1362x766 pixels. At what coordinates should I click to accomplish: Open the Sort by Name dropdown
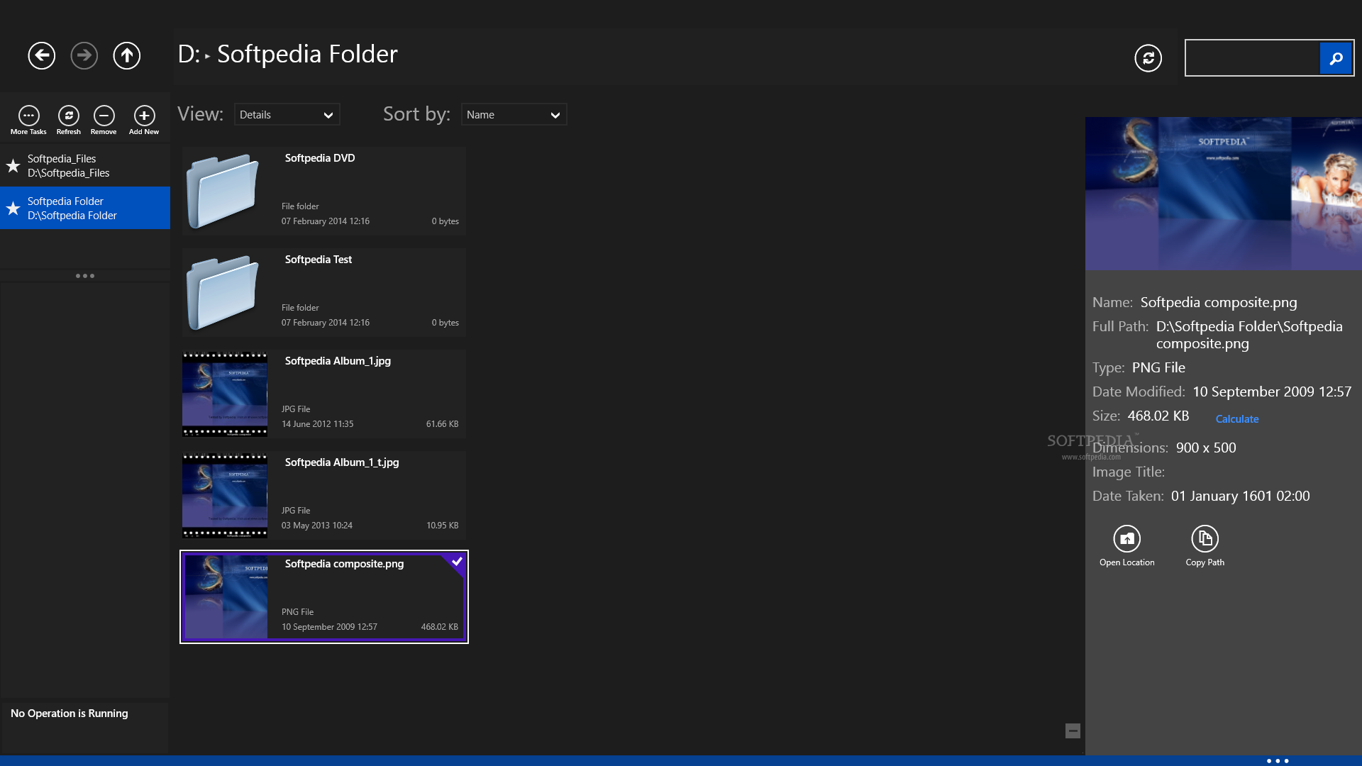514,115
